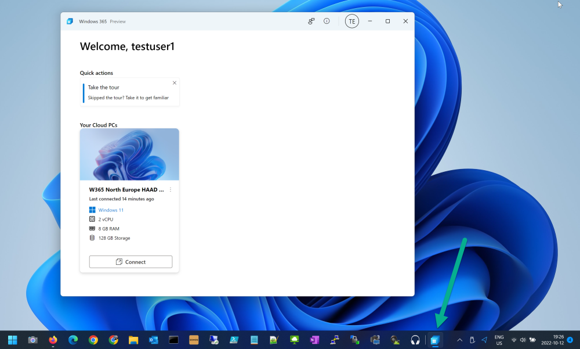580x349 pixels.
Task: Open the Windows Start menu
Action: (13, 340)
